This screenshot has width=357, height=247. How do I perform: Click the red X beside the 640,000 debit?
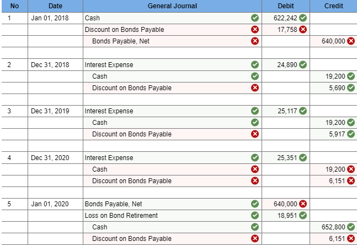pos(303,204)
